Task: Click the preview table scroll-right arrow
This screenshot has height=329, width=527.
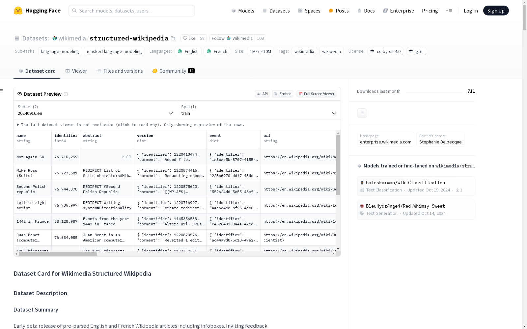Action: (x=333, y=254)
